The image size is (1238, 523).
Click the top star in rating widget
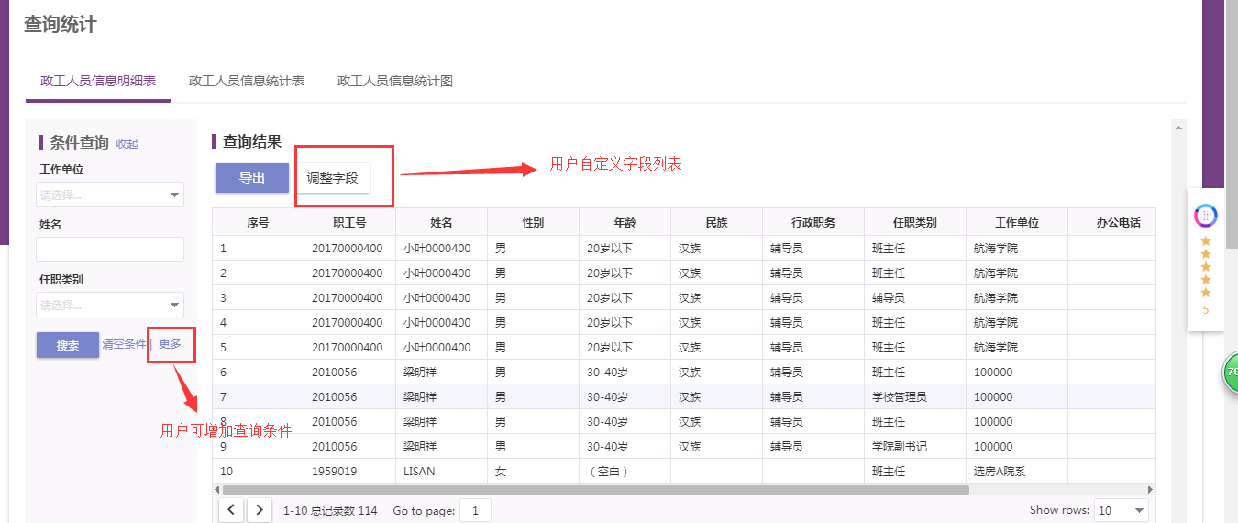click(x=1205, y=241)
